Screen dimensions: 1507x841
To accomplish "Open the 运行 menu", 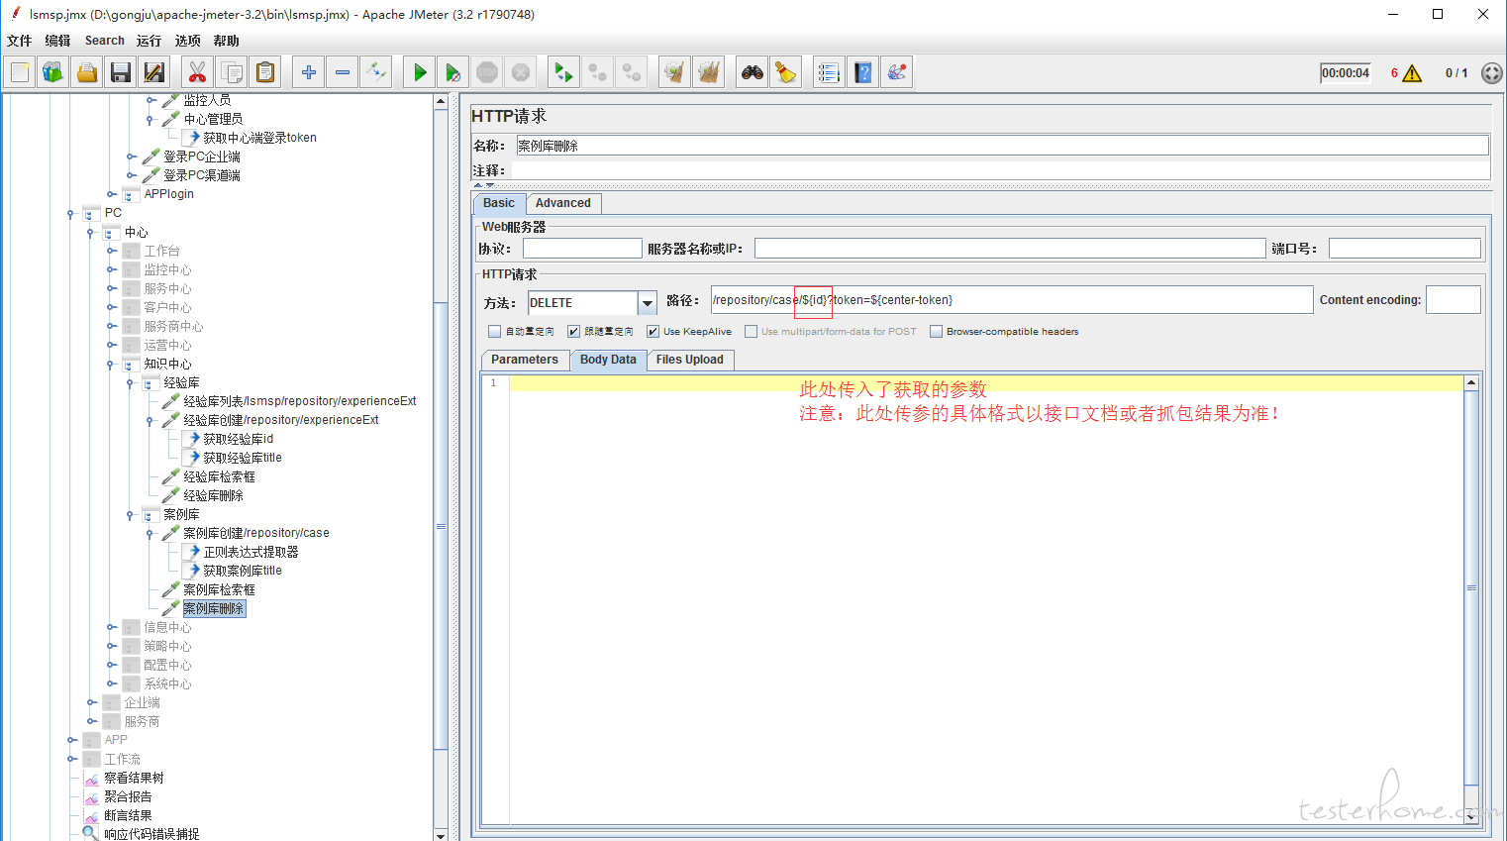I will point(149,41).
